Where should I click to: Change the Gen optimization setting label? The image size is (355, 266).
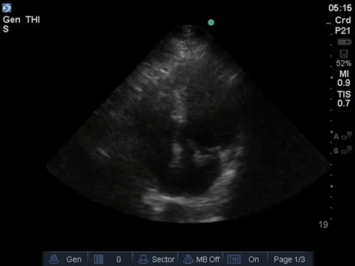tap(74, 259)
